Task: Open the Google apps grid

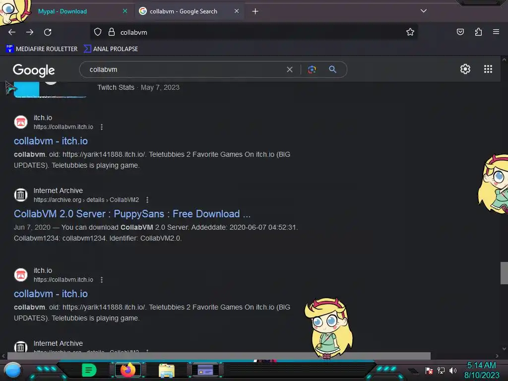Action: click(488, 69)
